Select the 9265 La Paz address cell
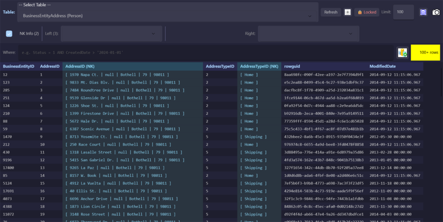This screenshot has height=222, width=443. click(132, 168)
